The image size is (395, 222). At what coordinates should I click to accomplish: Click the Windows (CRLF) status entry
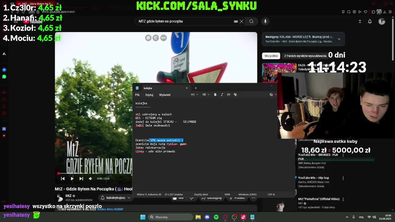pos(247,195)
